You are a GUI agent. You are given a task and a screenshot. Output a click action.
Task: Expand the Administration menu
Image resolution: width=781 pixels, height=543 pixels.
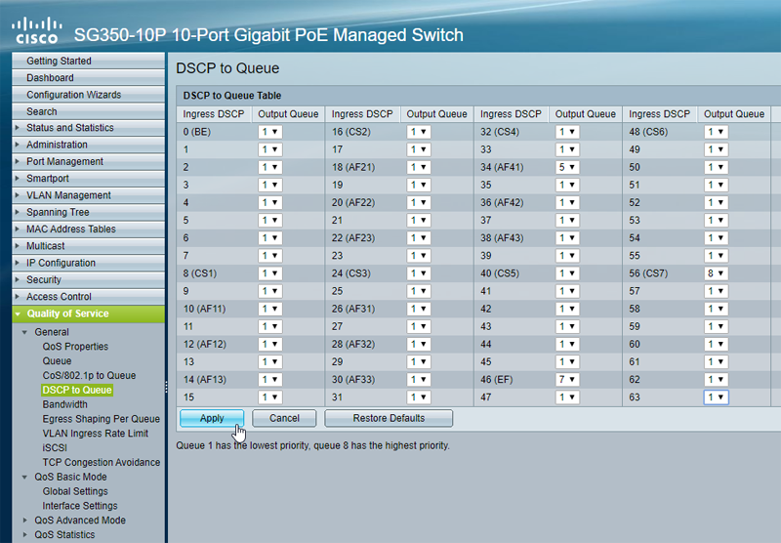coord(88,145)
